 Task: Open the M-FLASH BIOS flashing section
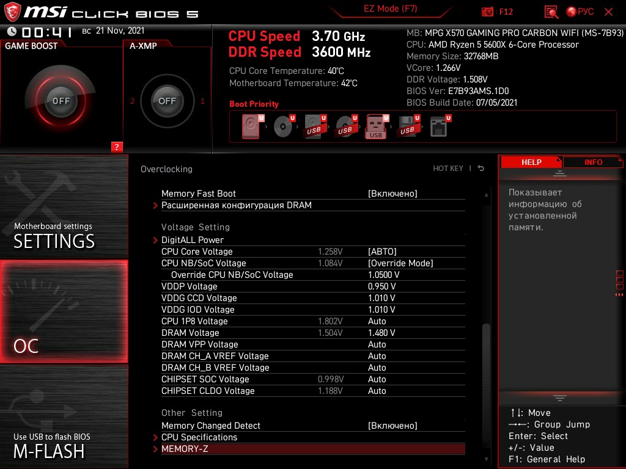click(64, 416)
